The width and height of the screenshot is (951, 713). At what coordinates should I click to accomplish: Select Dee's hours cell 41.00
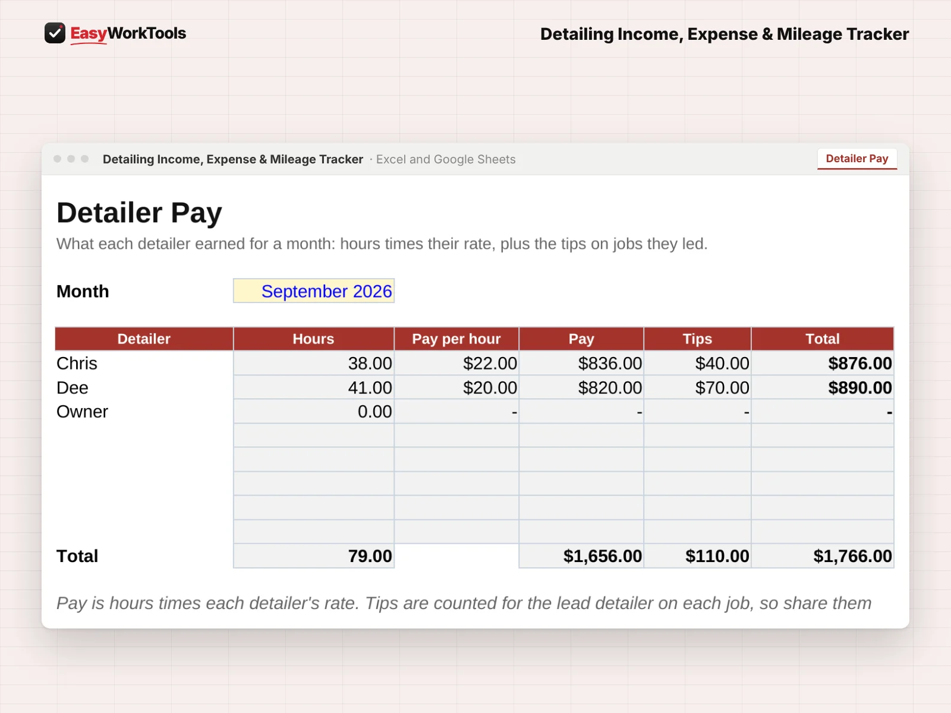(314, 387)
